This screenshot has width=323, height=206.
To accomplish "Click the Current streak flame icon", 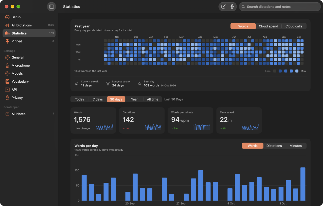I will click(77, 84).
